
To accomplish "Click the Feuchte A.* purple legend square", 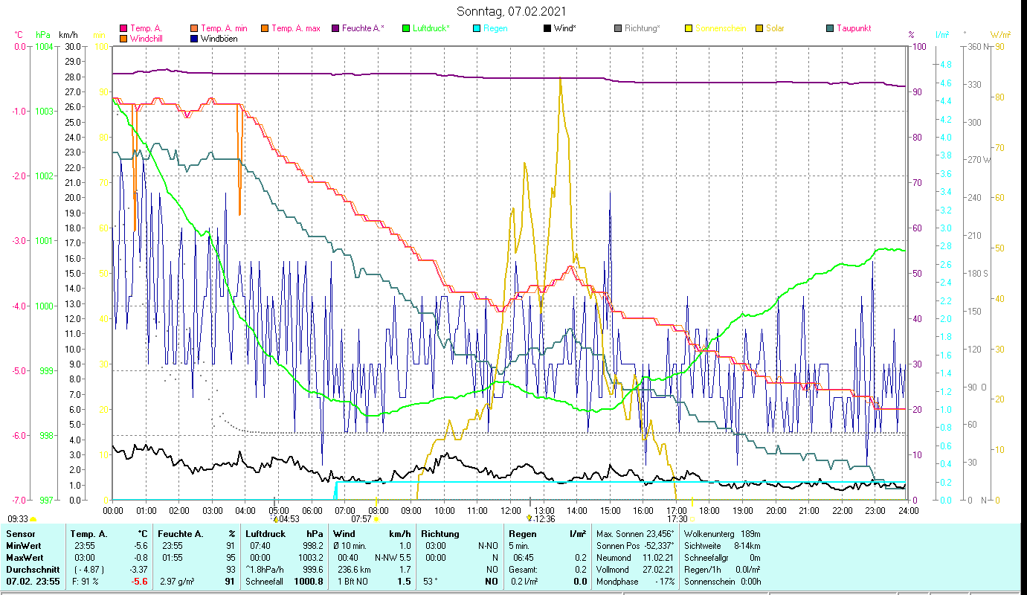I will pos(336,29).
